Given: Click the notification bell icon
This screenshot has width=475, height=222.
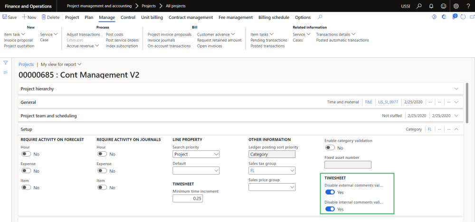Looking at the screenshot, I should point(431,6).
